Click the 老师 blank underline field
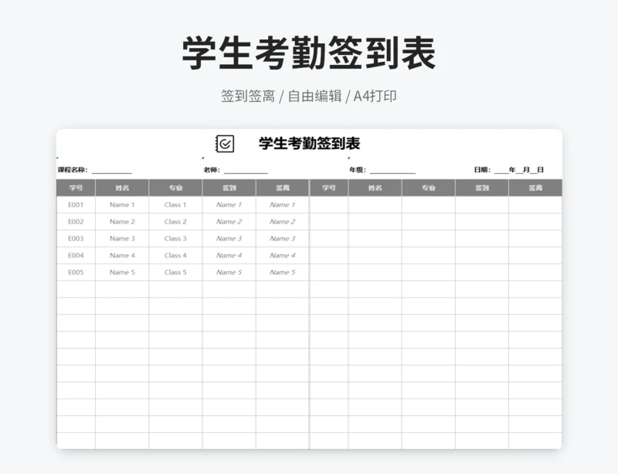The height and width of the screenshot is (474, 618). click(246, 170)
